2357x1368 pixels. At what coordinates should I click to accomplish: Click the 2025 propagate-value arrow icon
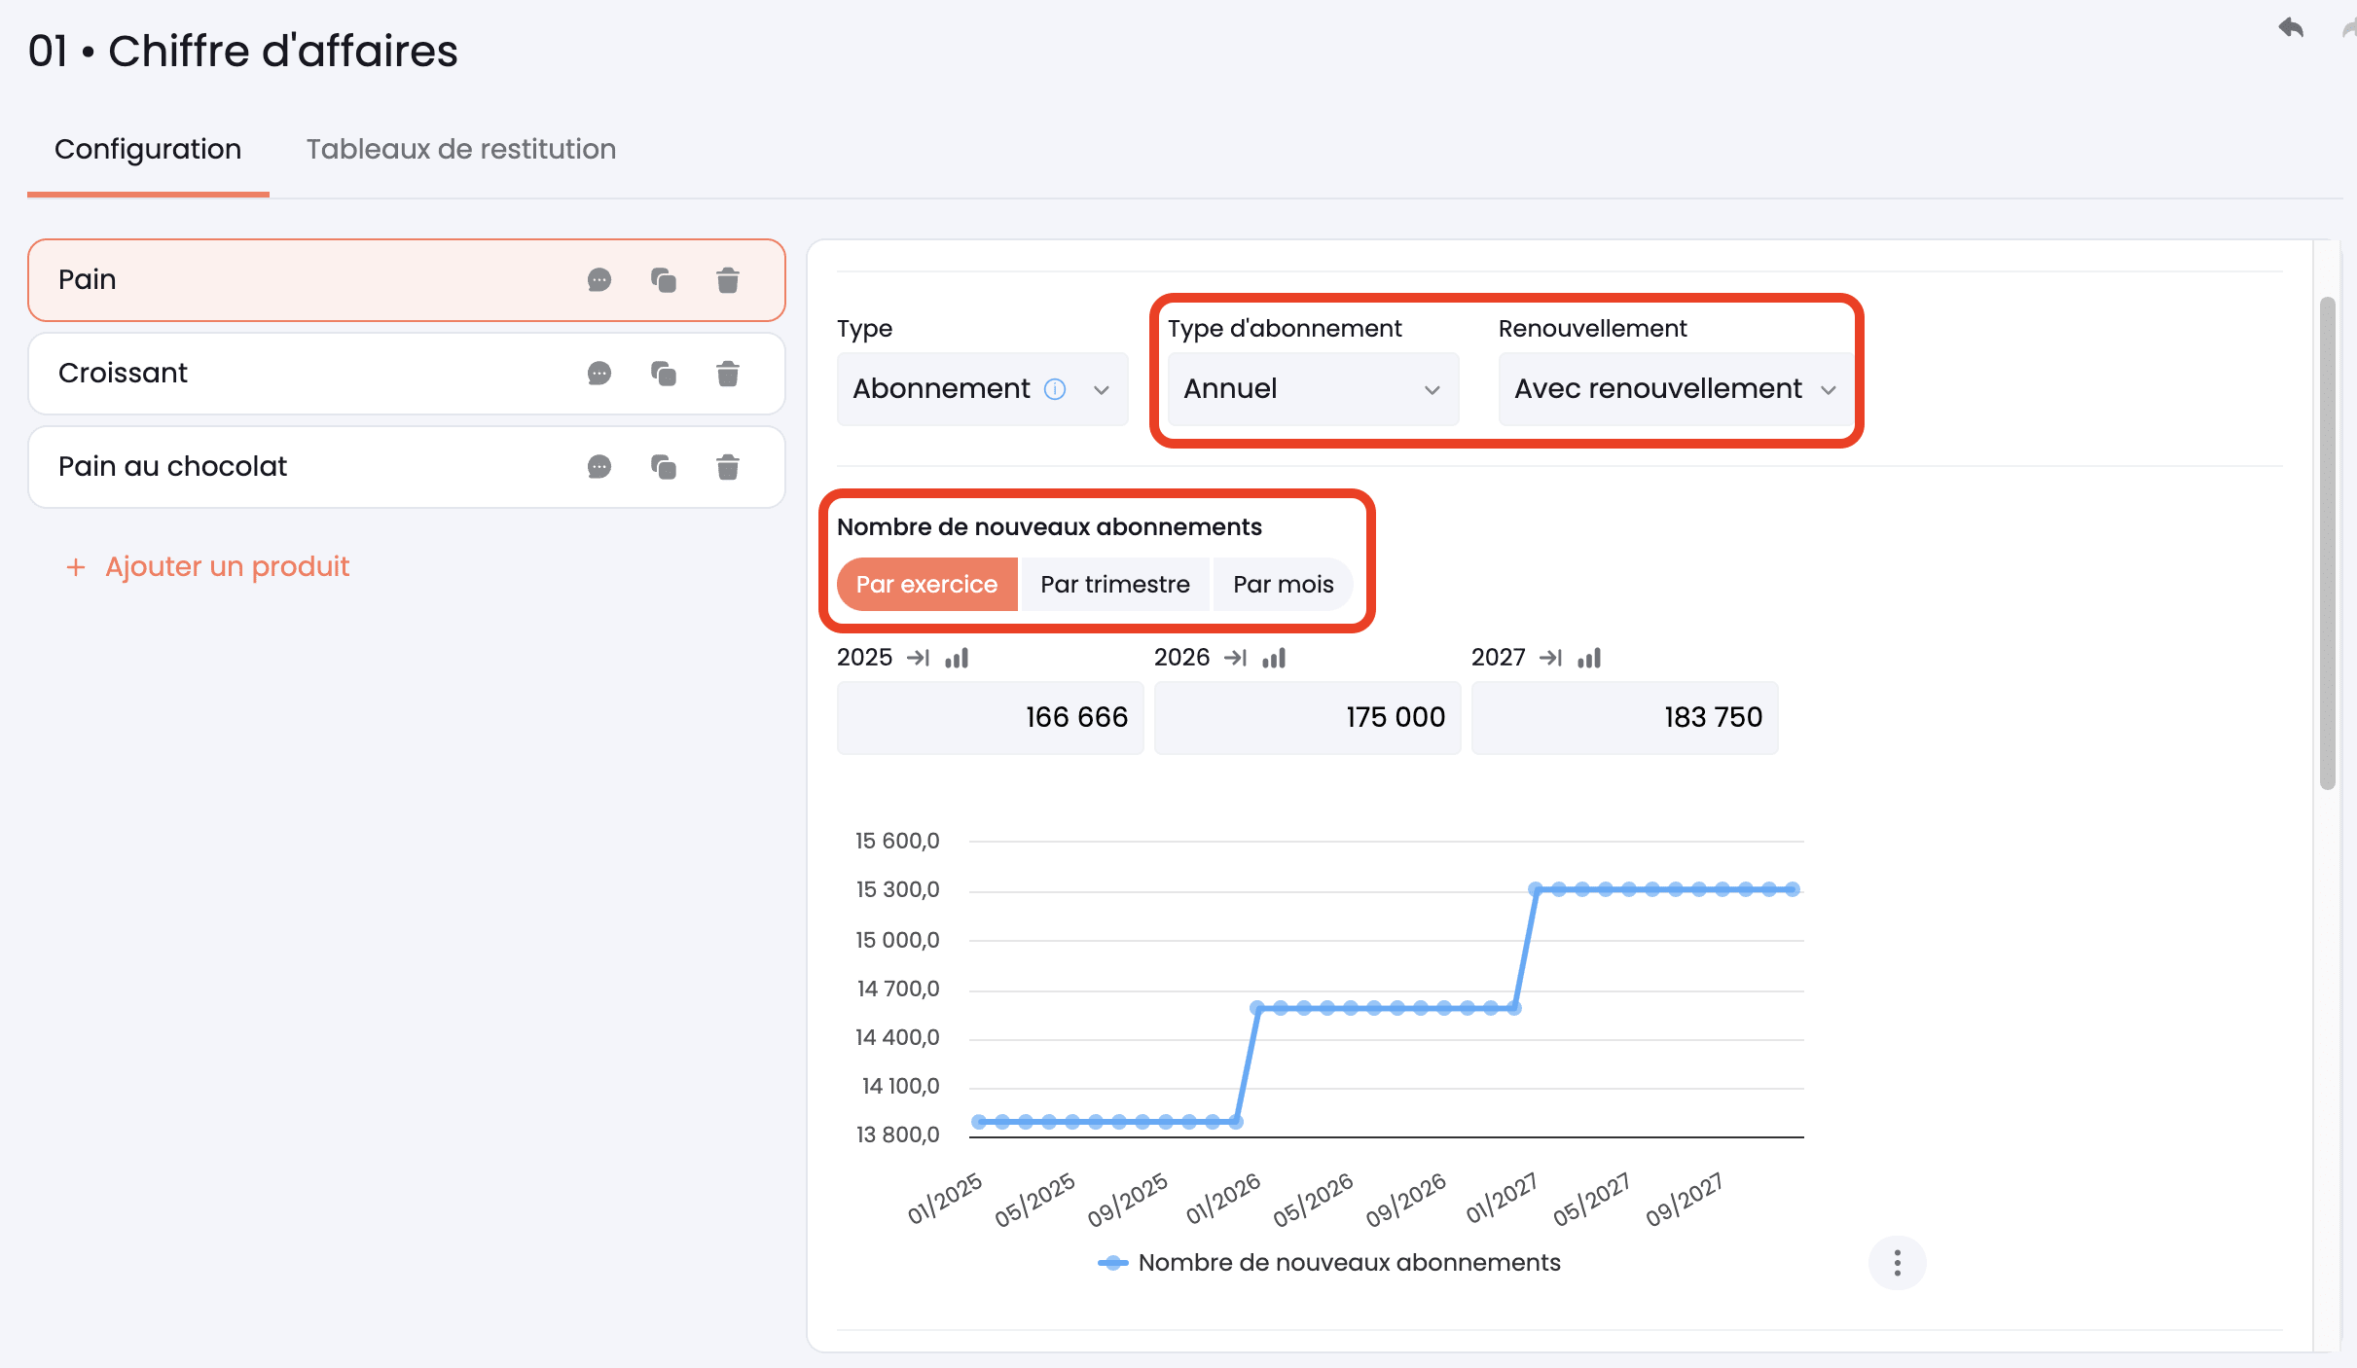pyautogui.click(x=919, y=658)
